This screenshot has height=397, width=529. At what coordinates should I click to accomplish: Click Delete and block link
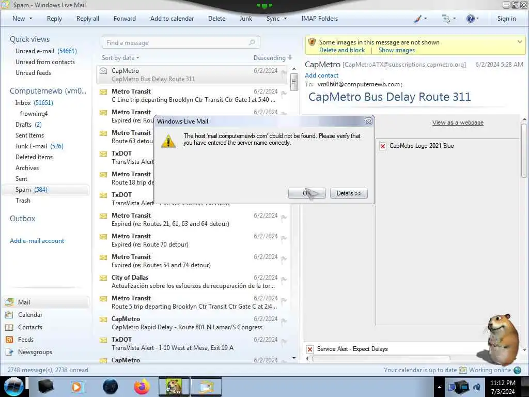click(342, 50)
